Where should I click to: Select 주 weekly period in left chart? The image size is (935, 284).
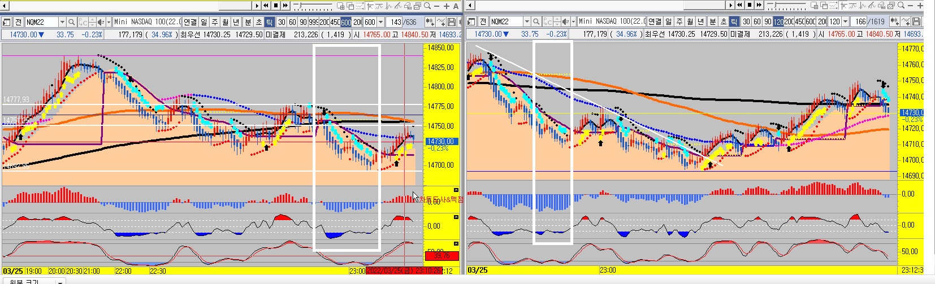point(215,22)
